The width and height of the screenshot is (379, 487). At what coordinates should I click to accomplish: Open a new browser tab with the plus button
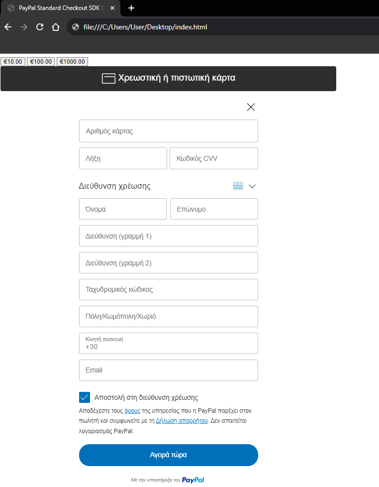(130, 8)
